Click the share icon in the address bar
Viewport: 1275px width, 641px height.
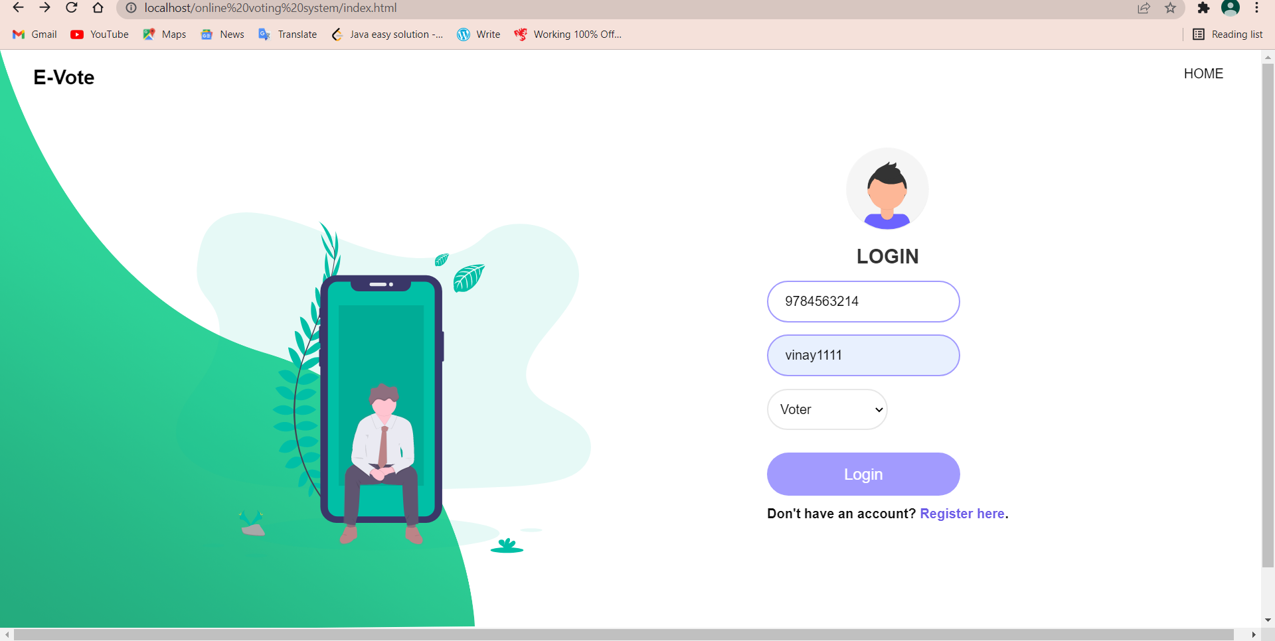click(x=1144, y=8)
